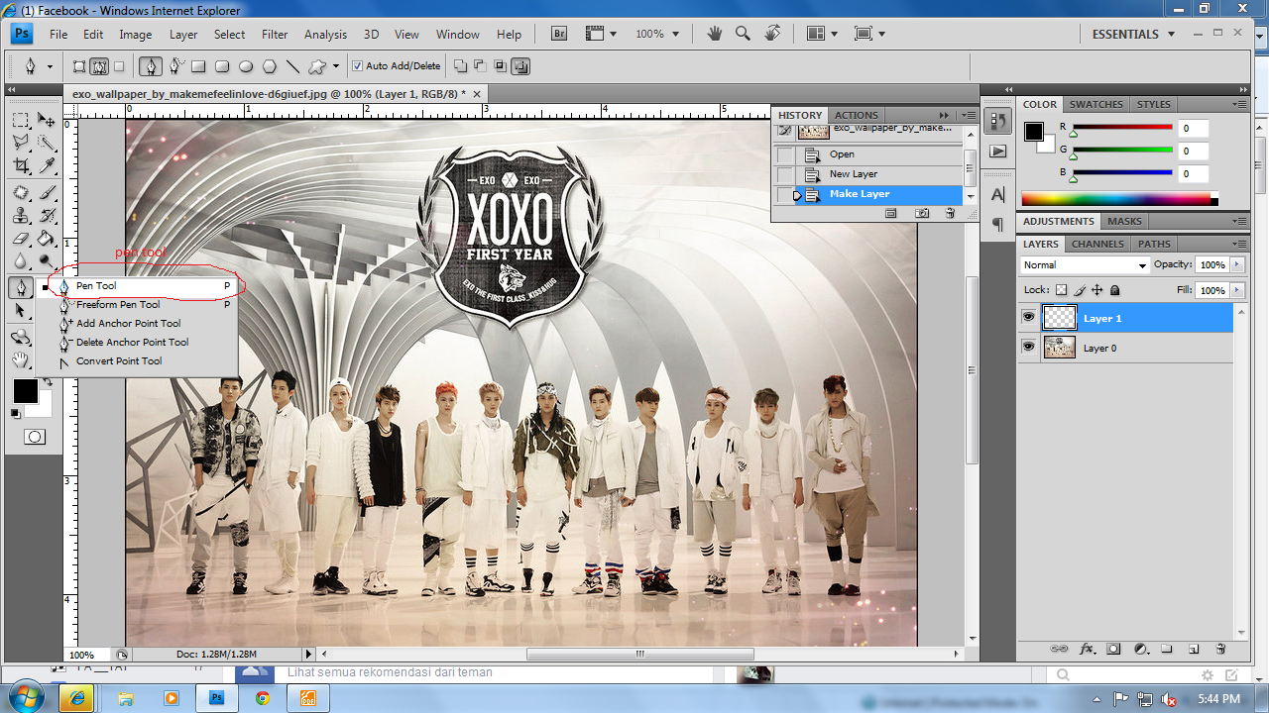Select the Magic Wand tool
Viewport: 1269px width, 713px height.
tap(46, 144)
